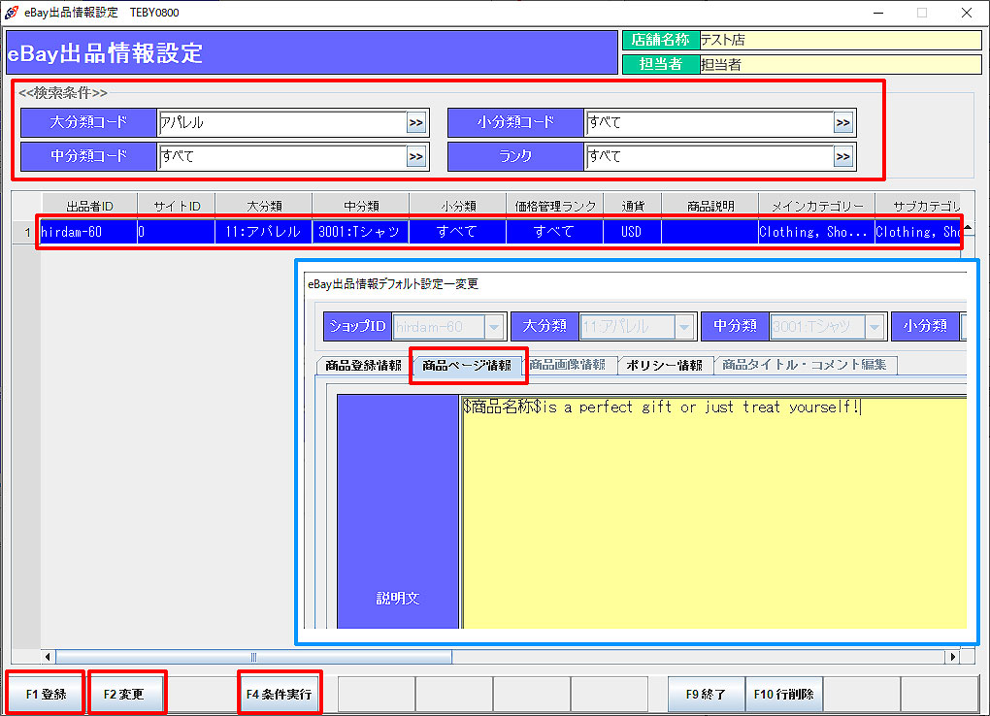Screen dimensions: 990x716
Task: Click the F1 登録 button
Action: [x=46, y=694]
